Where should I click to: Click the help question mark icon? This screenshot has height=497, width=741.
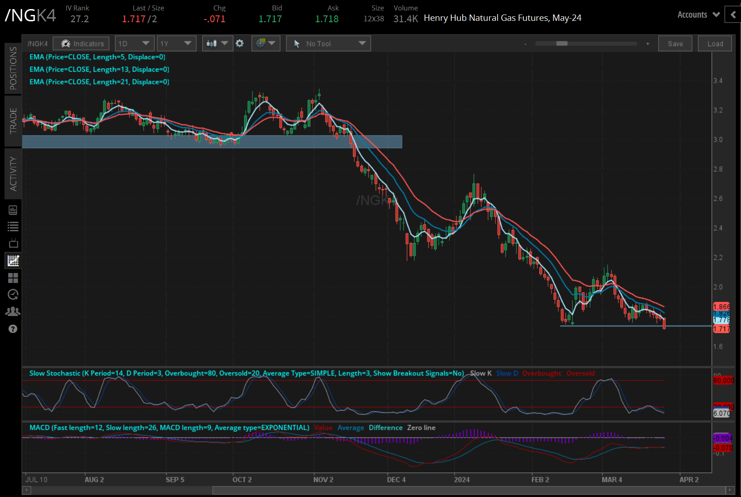13,329
